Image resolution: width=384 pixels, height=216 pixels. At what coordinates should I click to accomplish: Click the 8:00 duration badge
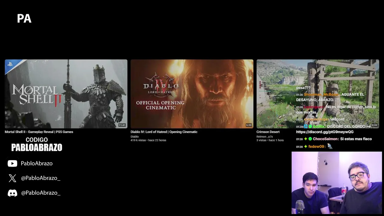(374, 125)
